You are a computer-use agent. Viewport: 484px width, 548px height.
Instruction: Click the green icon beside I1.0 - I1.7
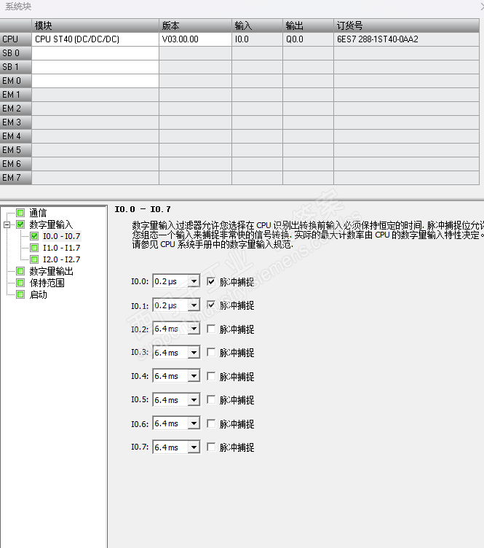34,248
